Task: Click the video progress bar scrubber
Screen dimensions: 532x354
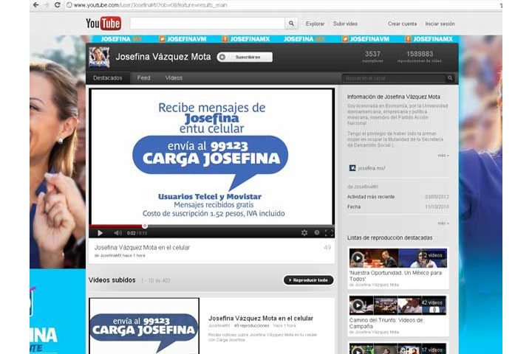Action: click(x=144, y=226)
